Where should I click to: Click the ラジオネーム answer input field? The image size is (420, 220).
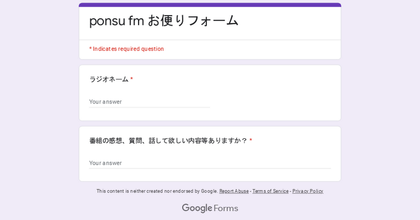tap(149, 102)
